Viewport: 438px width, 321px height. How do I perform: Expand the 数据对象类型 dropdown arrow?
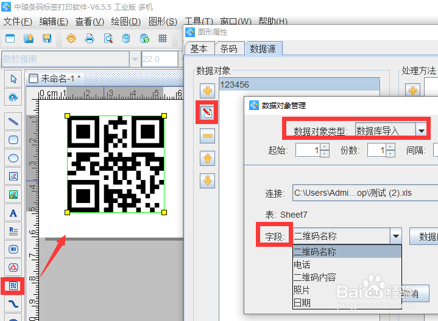pyautogui.click(x=421, y=131)
